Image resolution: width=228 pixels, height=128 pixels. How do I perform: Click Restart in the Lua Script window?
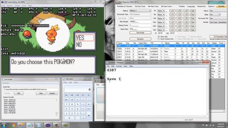(52, 93)
